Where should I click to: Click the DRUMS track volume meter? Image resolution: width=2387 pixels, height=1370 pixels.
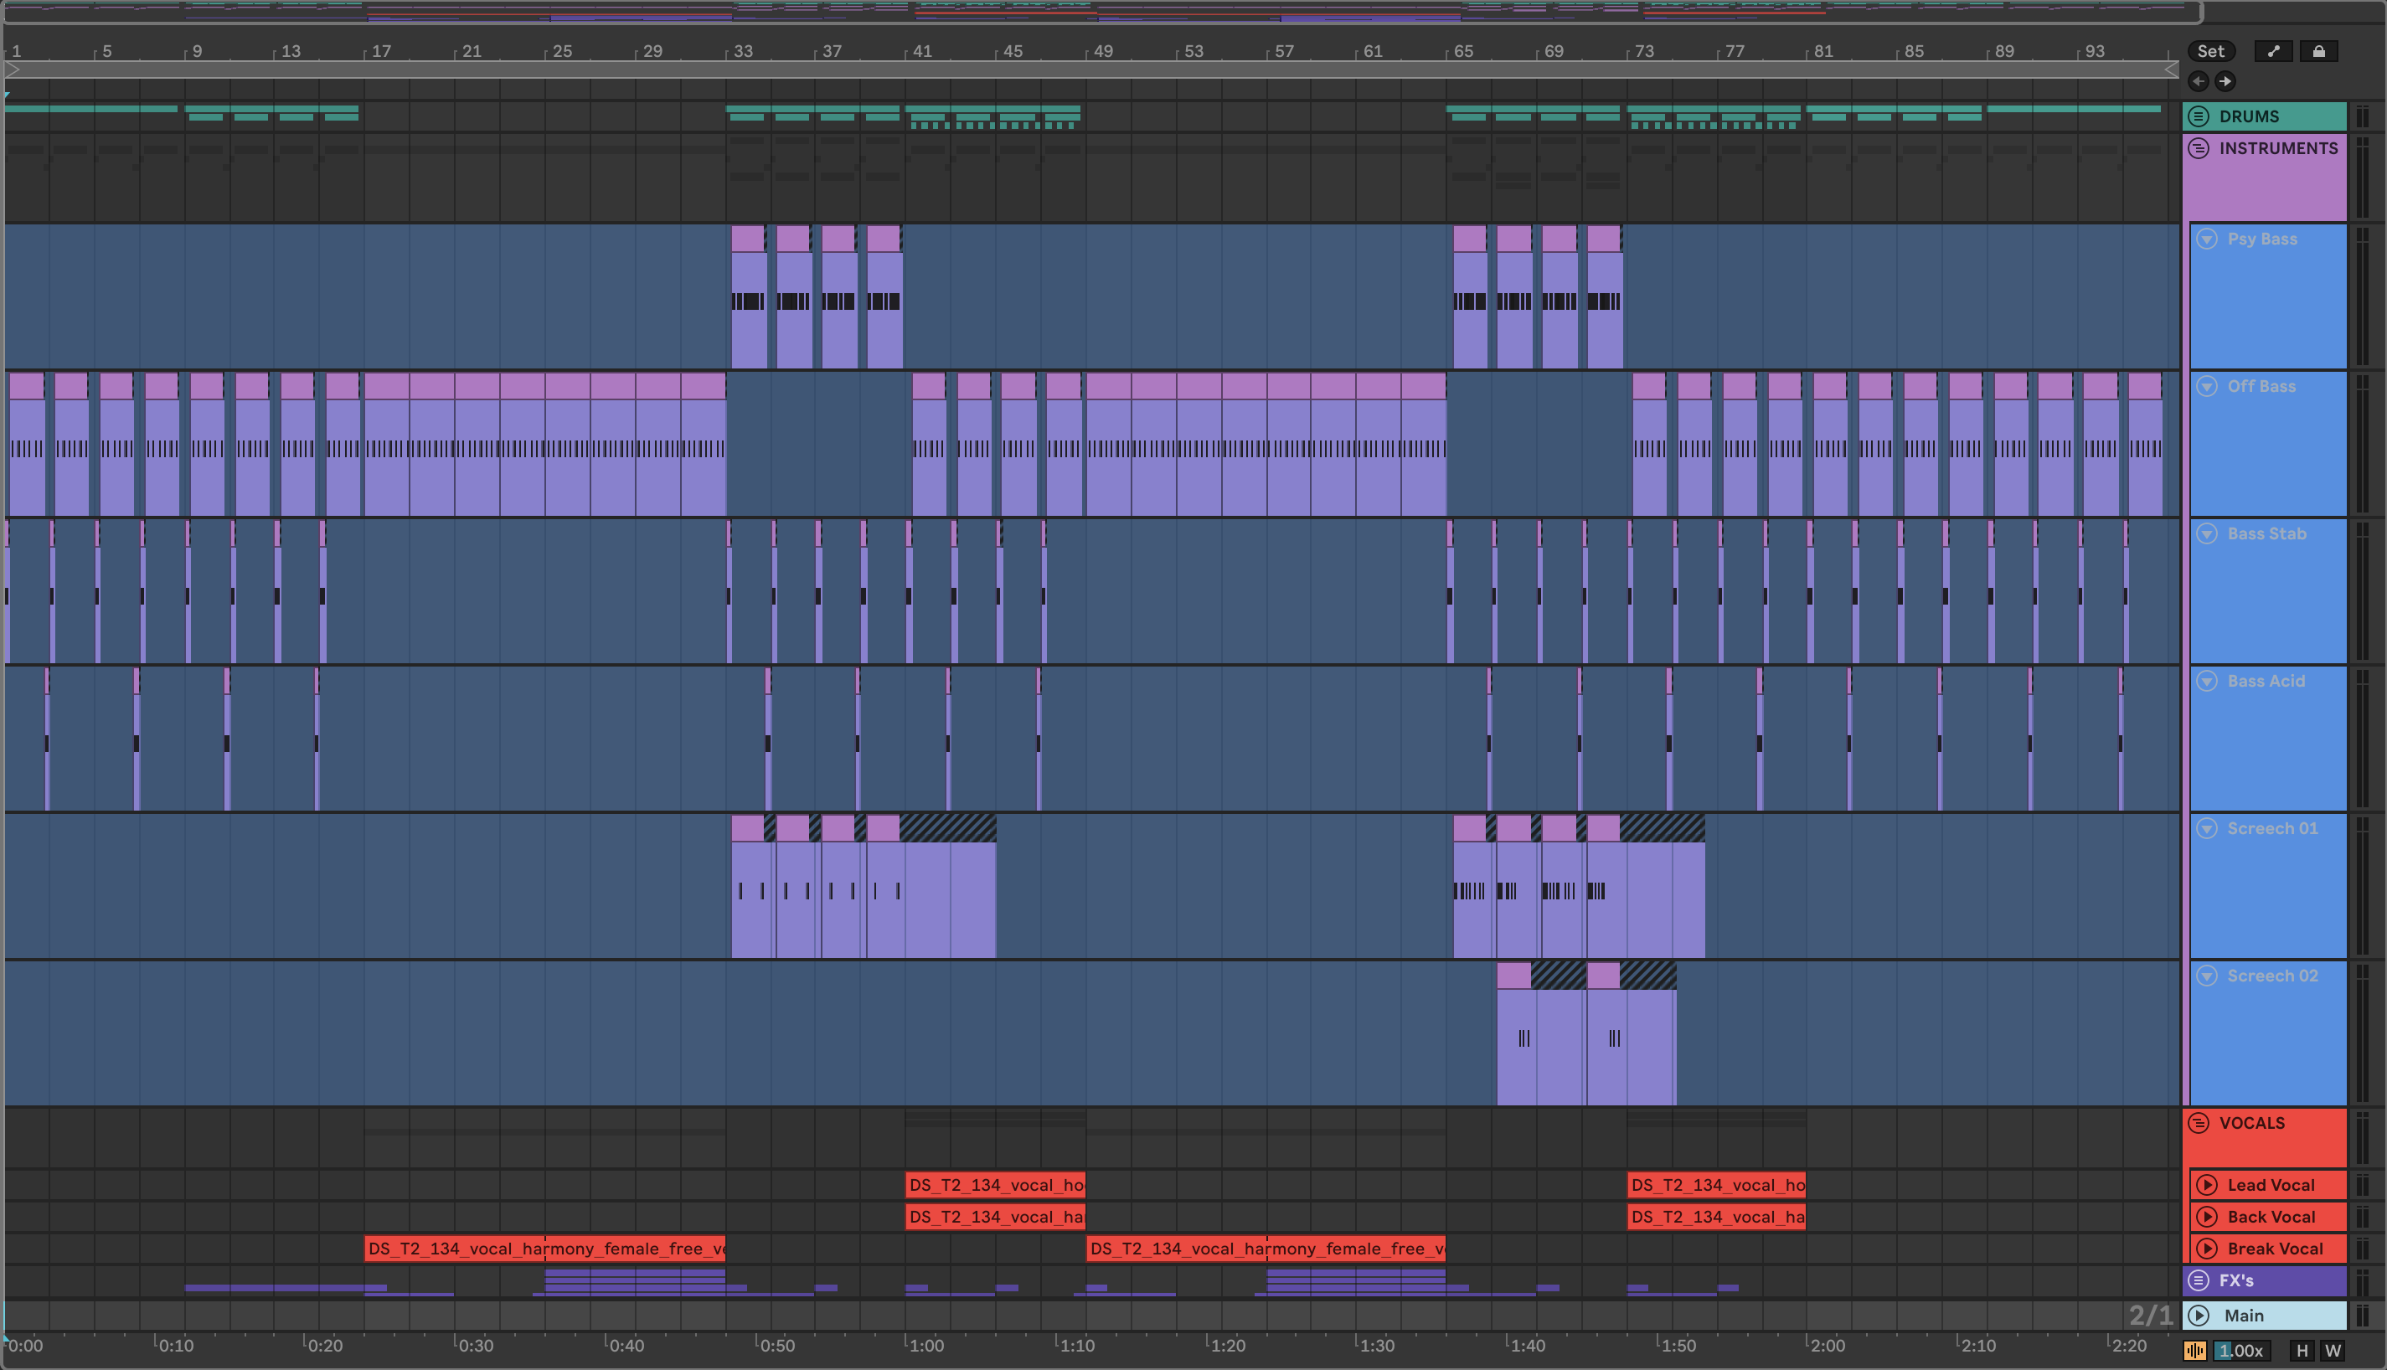pyautogui.click(x=2362, y=116)
